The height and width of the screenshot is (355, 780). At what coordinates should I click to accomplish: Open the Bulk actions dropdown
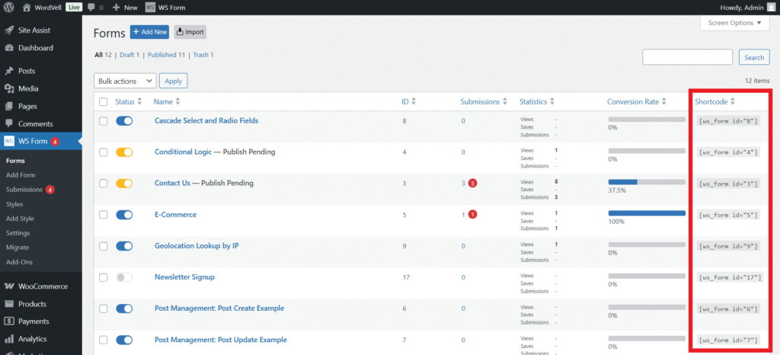(125, 81)
